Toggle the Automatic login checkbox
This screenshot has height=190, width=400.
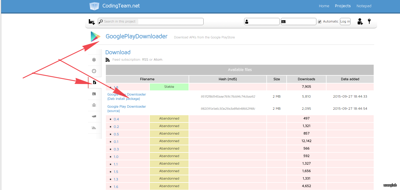[320, 22]
